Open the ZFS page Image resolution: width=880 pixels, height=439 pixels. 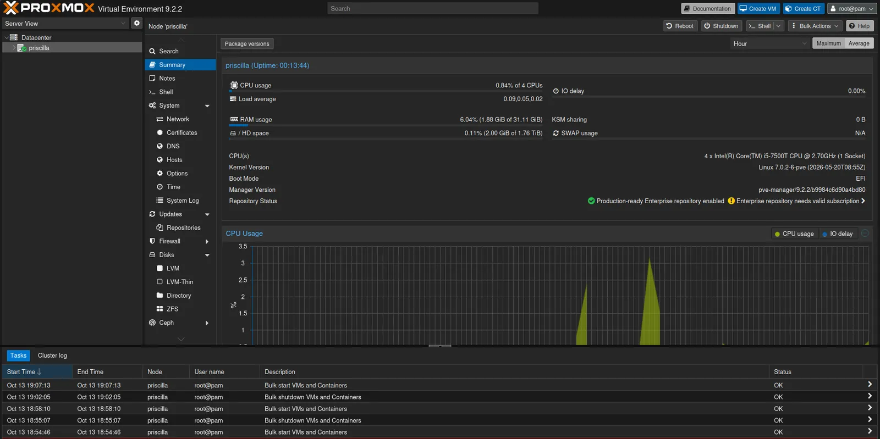[x=172, y=309]
